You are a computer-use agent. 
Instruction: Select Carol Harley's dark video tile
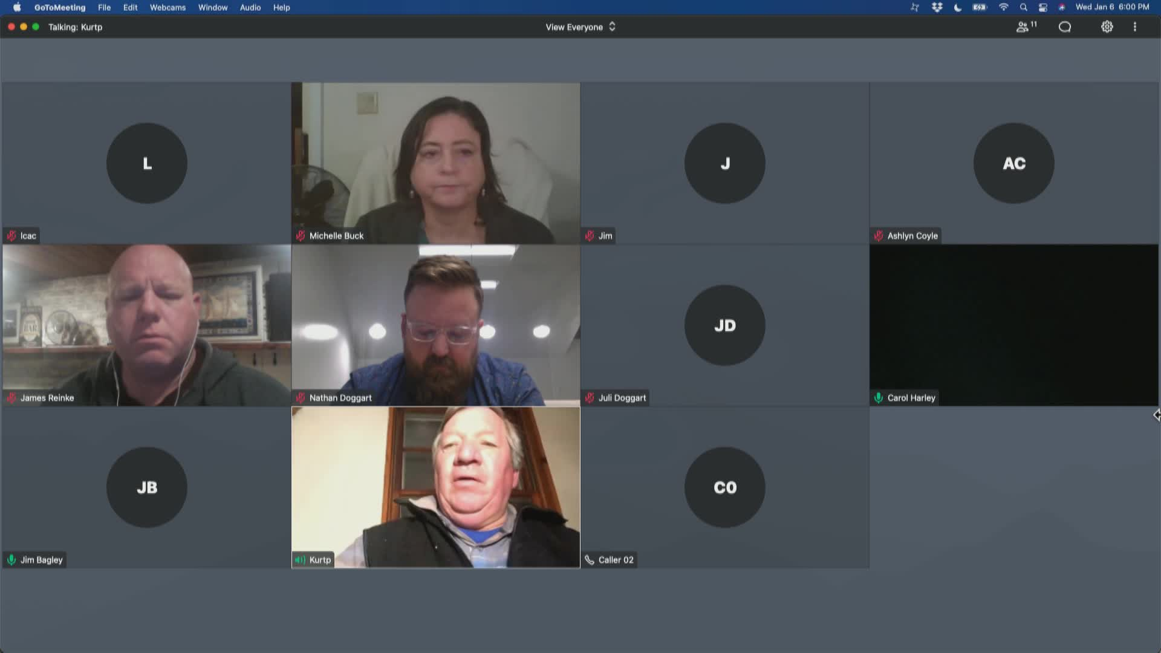point(1014,325)
